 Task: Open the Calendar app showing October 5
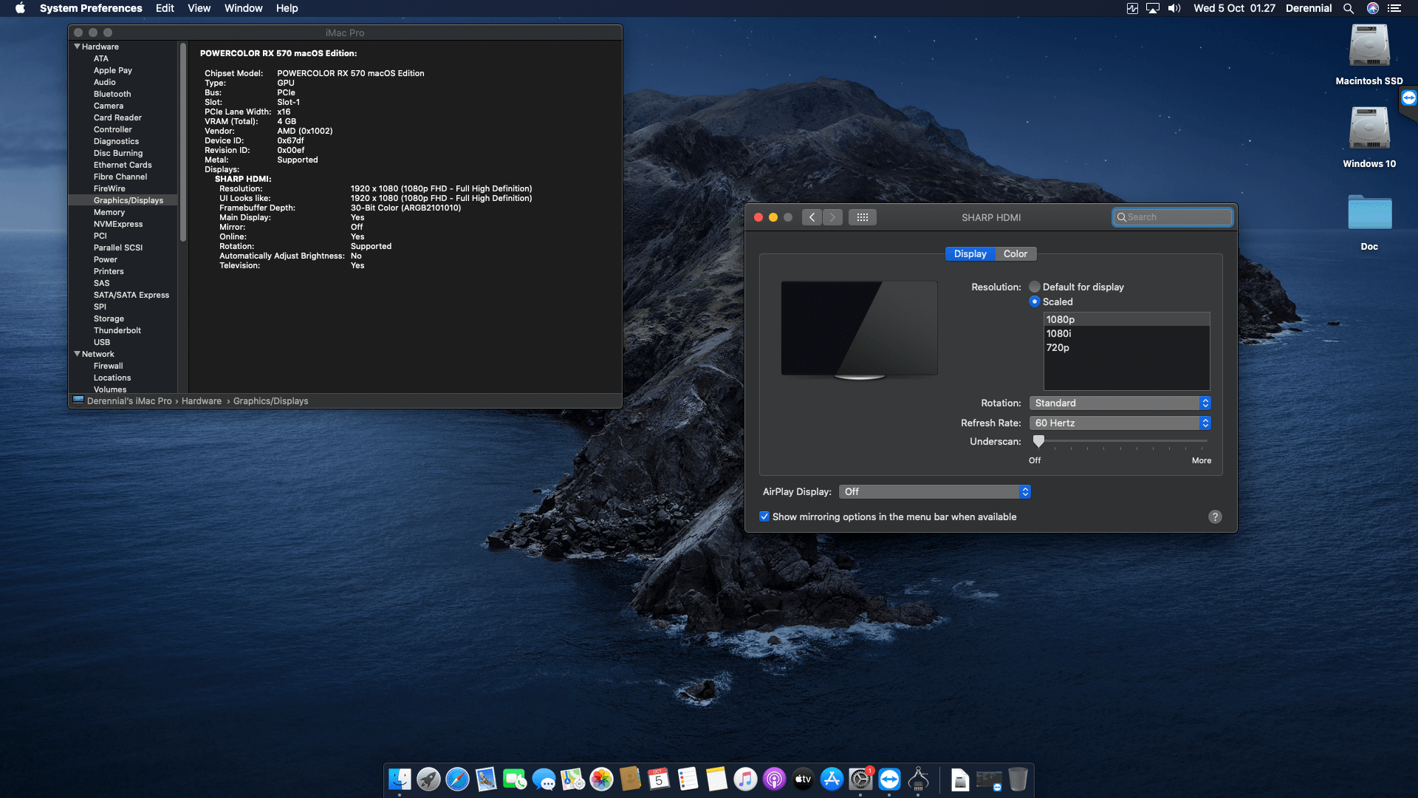coord(658,780)
